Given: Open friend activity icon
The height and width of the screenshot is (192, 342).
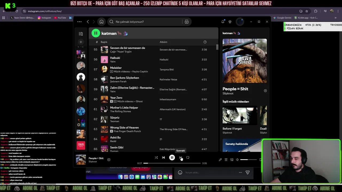Looking at the screenshot, I should click(230, 22).
